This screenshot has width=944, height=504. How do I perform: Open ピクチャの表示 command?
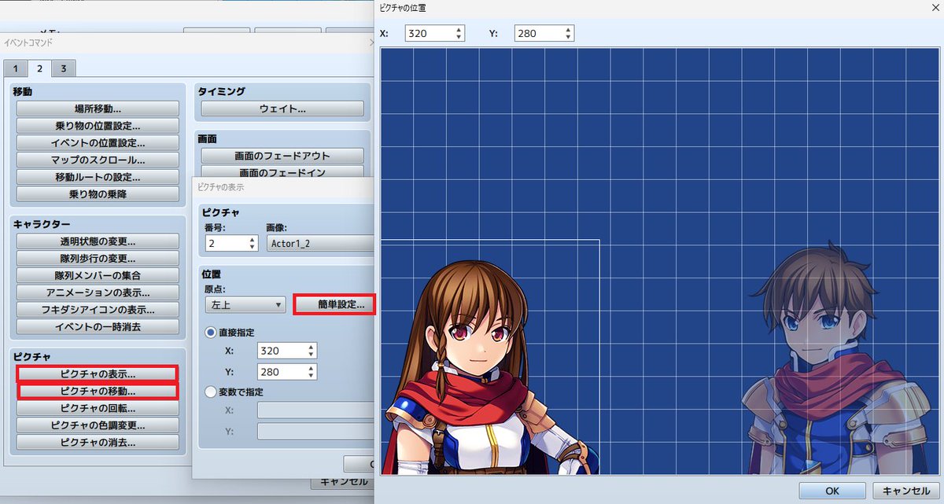pyautogui.click(x=98, y=373)
